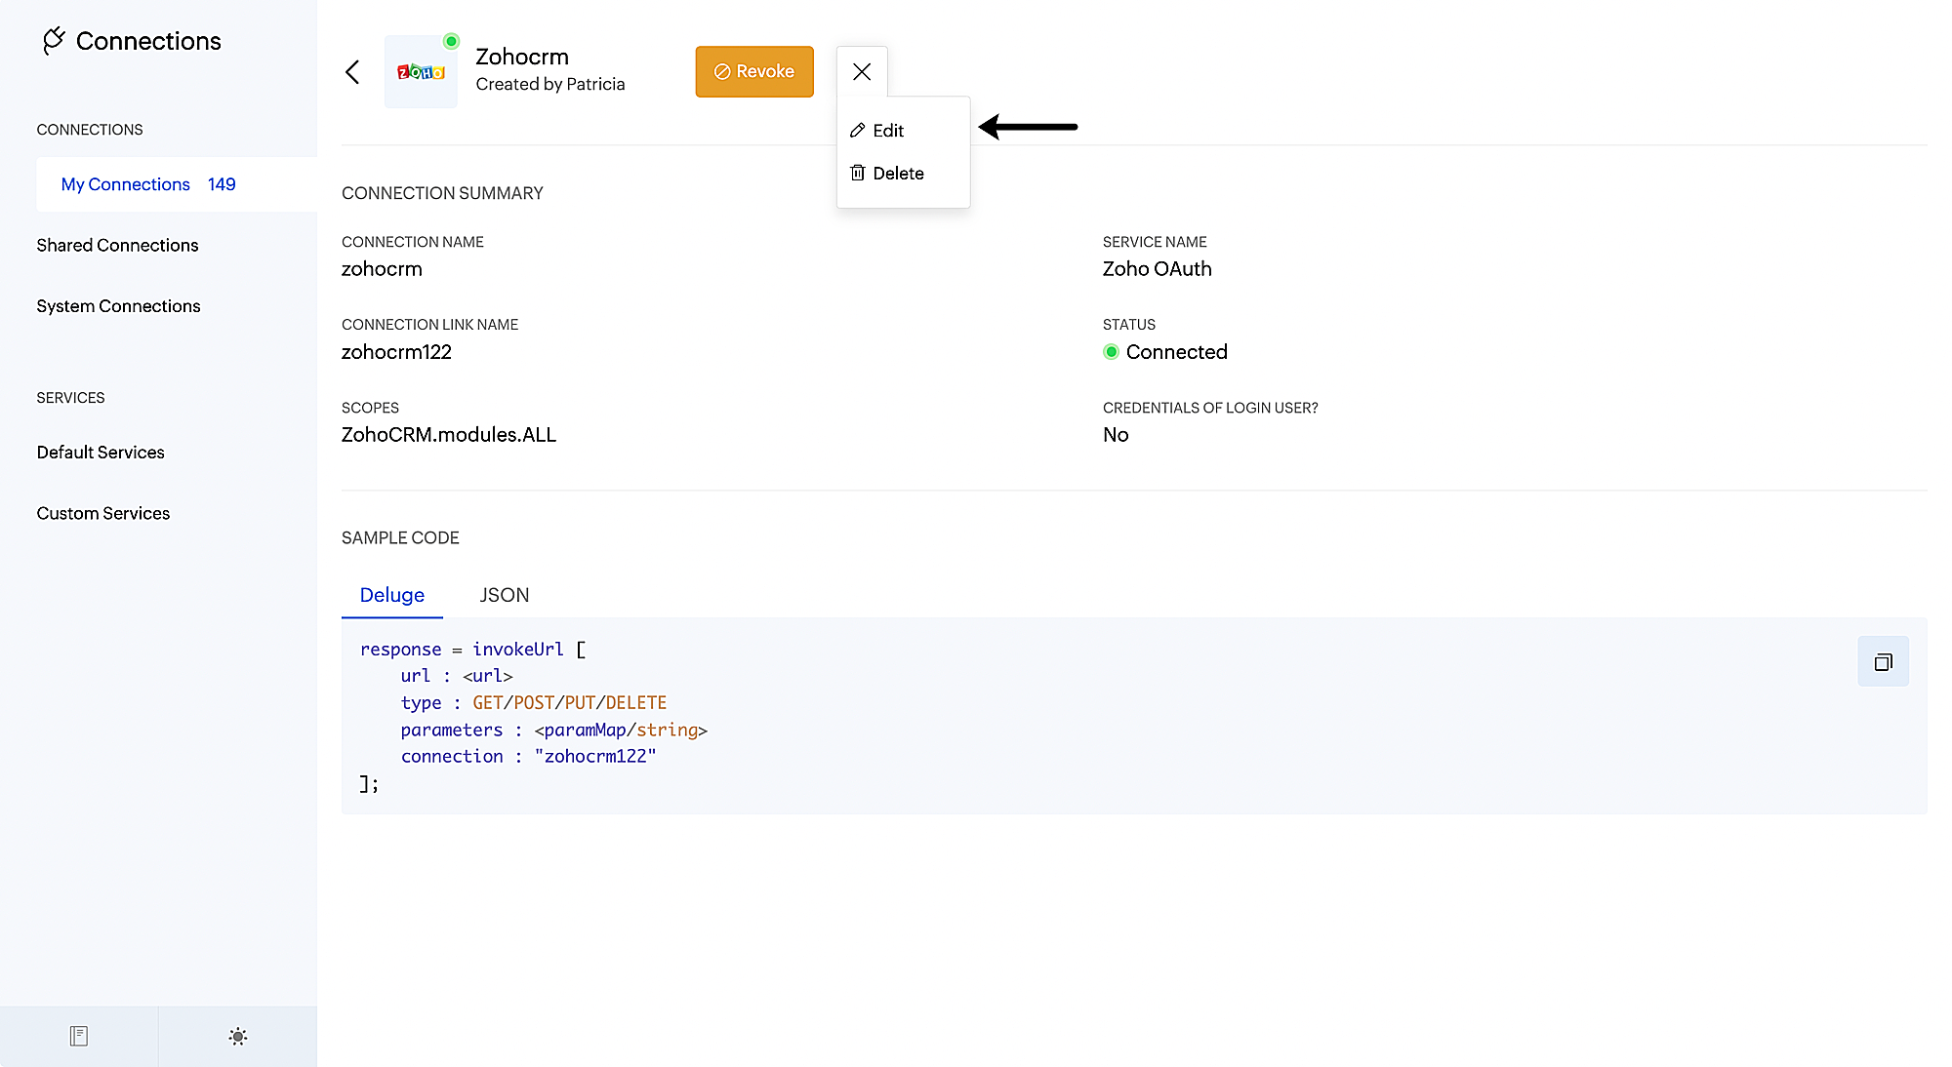Open Custom Services
The width and height of the screenshot is (1952, 1067).
click(x=103, y=514)
